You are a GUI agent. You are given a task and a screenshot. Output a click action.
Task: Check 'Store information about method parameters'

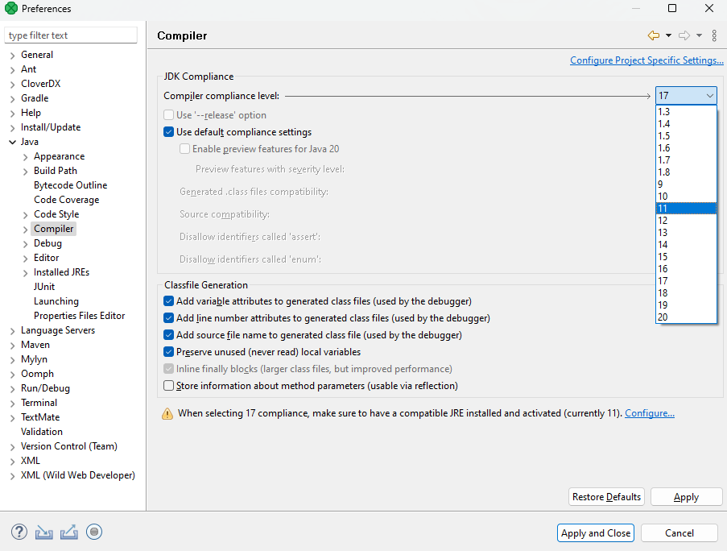coord(168,385)
